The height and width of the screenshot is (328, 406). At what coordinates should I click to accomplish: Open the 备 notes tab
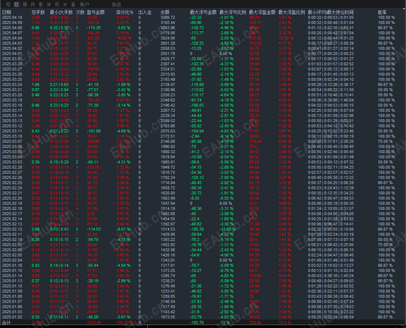tap(73, 4)
